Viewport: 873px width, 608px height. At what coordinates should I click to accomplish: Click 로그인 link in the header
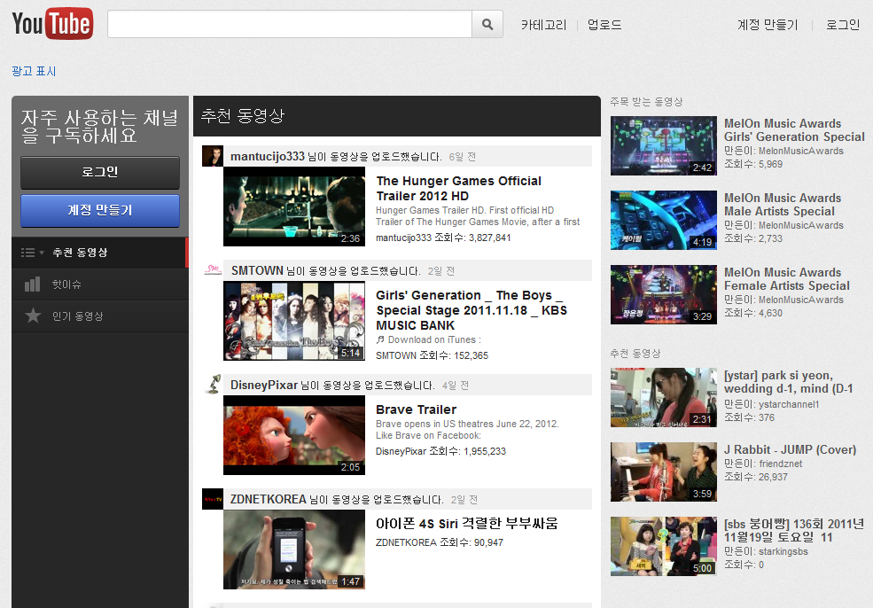tap(842, 25)
